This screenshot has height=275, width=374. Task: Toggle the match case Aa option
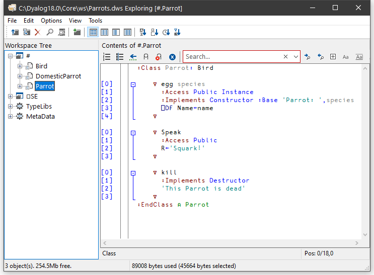click(346, 57)
